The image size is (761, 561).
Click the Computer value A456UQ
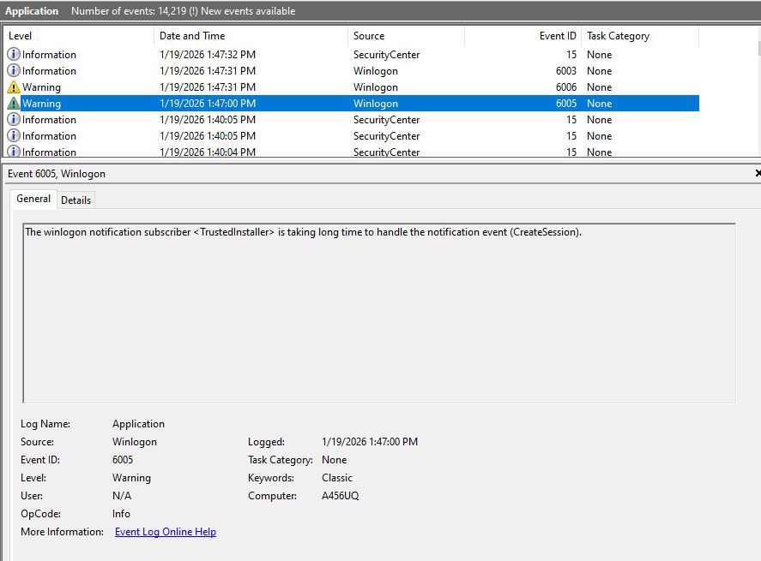pos(341,496)
